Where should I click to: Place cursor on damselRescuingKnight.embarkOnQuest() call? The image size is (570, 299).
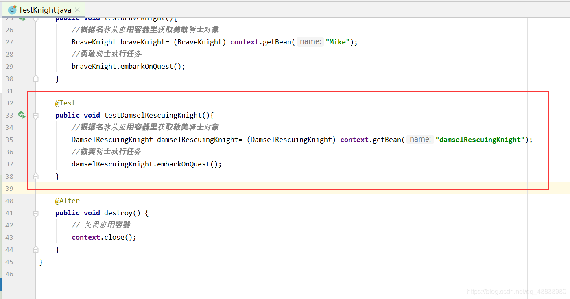pyautogui.click(x=146, y=164)
